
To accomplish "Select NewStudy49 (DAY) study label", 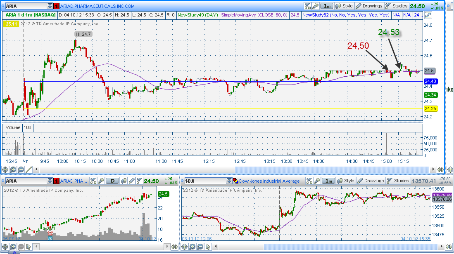I will pyautogui.click(x=198, y=15).
